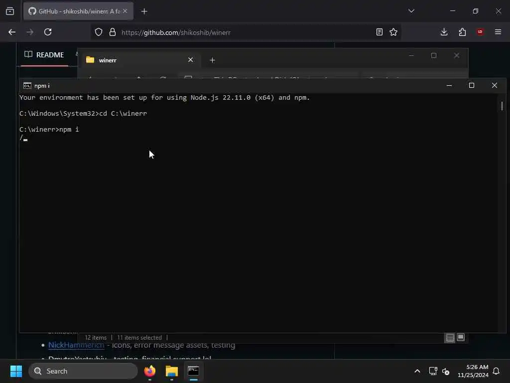The width and height of the screenshot is (510, 383).
Task: Open Command Prompt taskbar icon
Action: pyautogui.click(x=194, y=371)
